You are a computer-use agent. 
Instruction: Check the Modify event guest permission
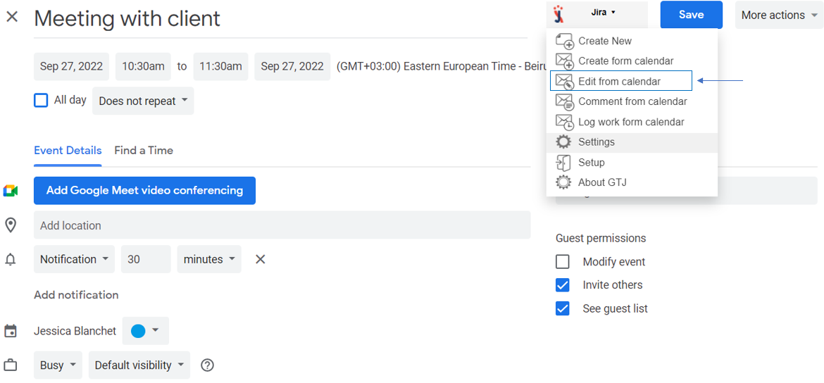pyautogui.click(x=563, y=262)
